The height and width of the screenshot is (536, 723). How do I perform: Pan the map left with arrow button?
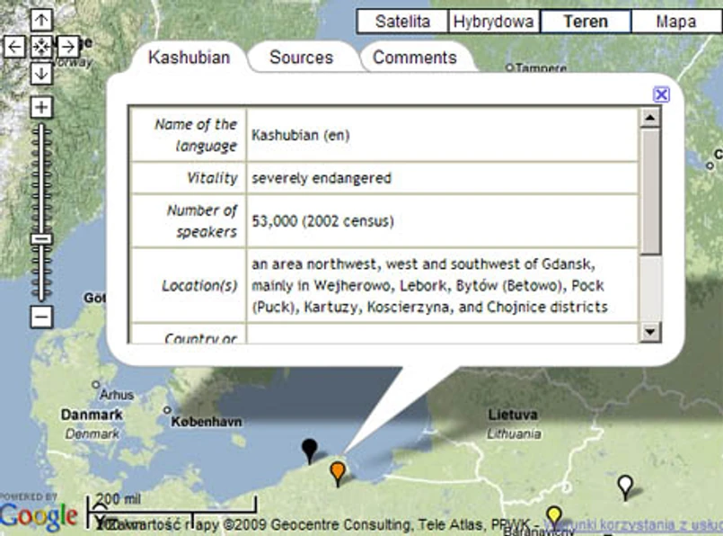tap(14, 47)
